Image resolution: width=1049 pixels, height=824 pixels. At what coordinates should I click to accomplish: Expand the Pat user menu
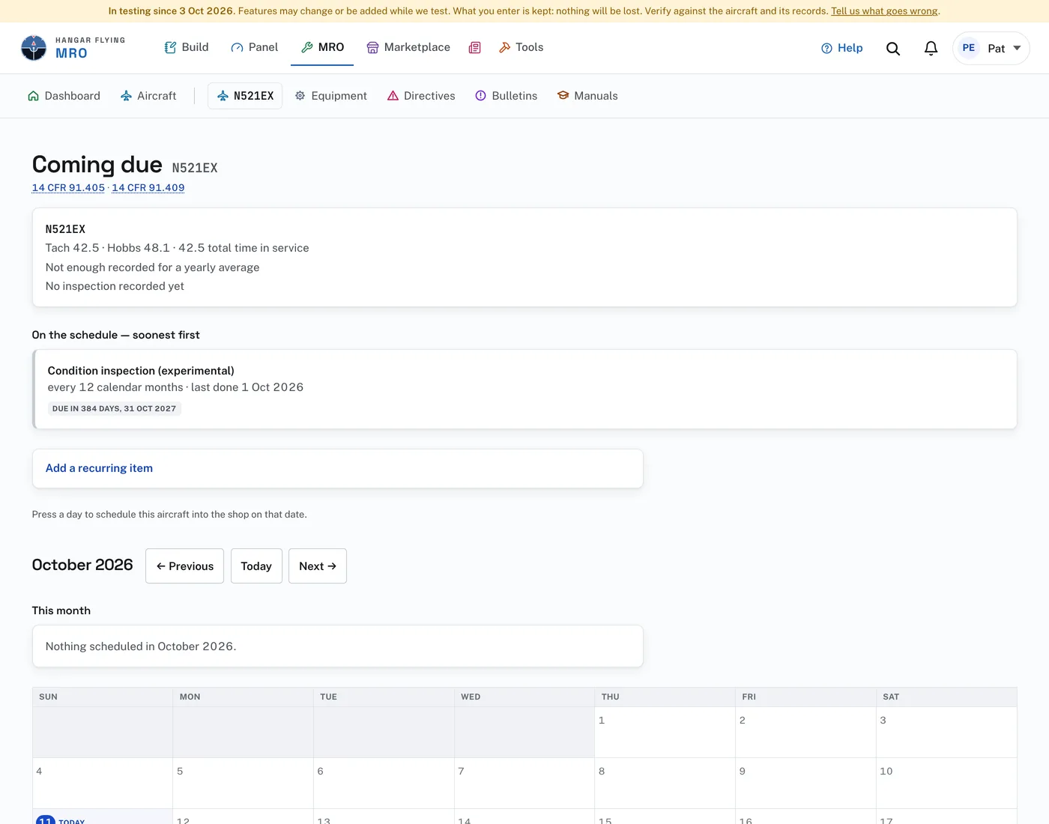tap(991, 48)
